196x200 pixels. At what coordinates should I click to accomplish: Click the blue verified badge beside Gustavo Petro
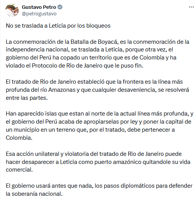point(60,7)
